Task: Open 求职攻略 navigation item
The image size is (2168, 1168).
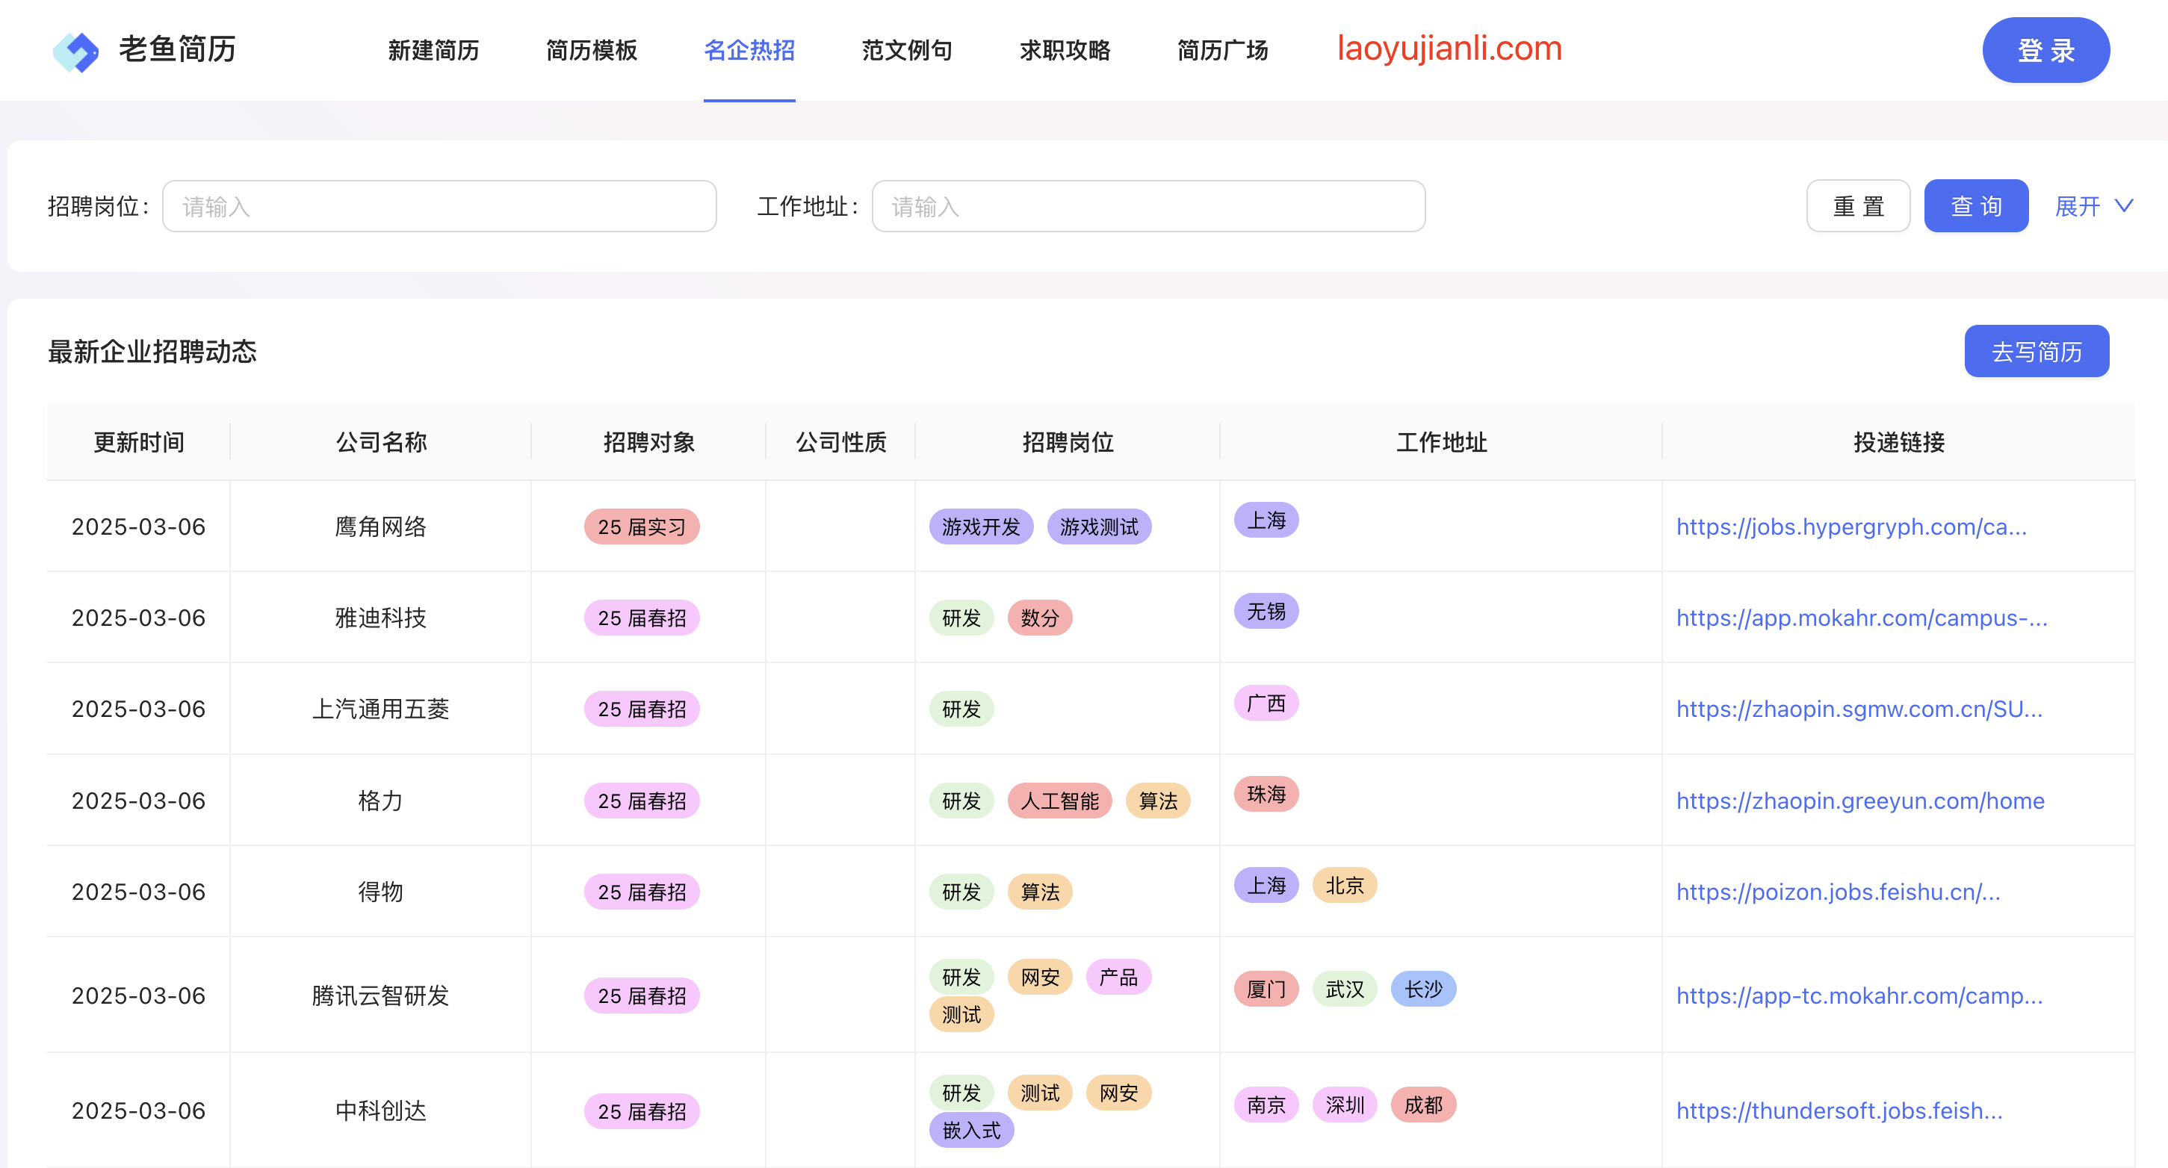Action: click(x=1065, y=51)
